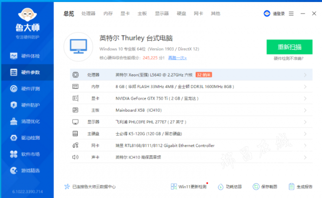Click the green 重新扫描 button
Viewport: 322px width, 198px height.
(290, 47)
